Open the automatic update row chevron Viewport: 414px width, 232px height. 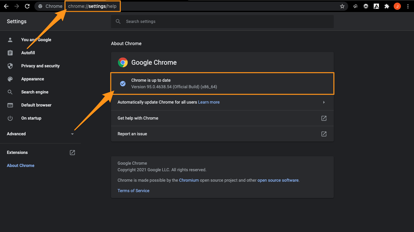coord(324,102)
